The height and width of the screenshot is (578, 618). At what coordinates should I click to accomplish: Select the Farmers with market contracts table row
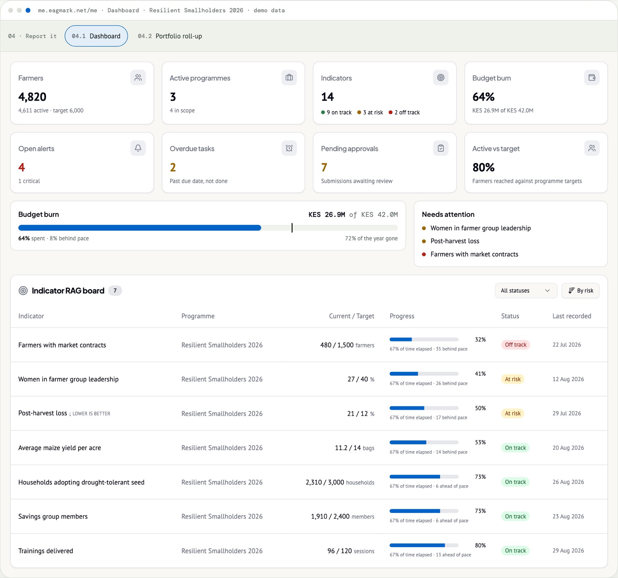click(309, 345)
